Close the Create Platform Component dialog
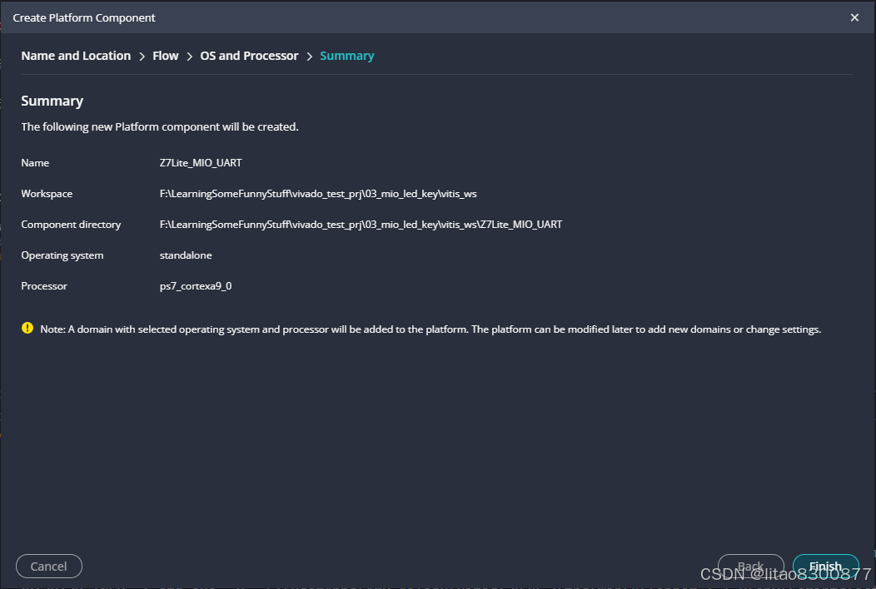 854,17
